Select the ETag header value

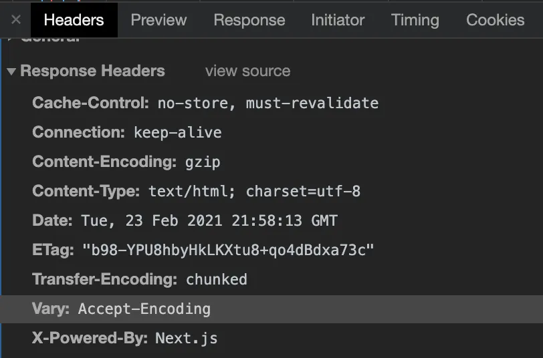tap(228, 250)
